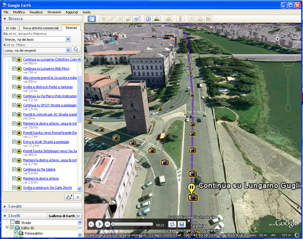Image resolution: width=303 pixels, height=239 pixels.
Task: Uncheck Svolta a destra in Ponte a Varlungo
Action: pos(14,87)
